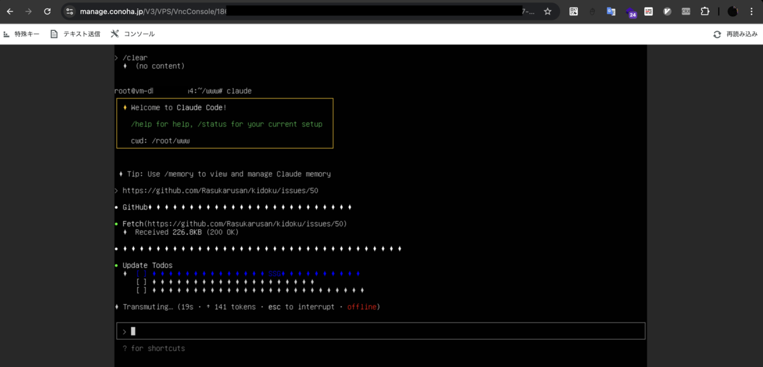Click 'Welcome to Claude Code!' heading
The image size is (763, 367).
pyautogui.click(x=179, y=108)
